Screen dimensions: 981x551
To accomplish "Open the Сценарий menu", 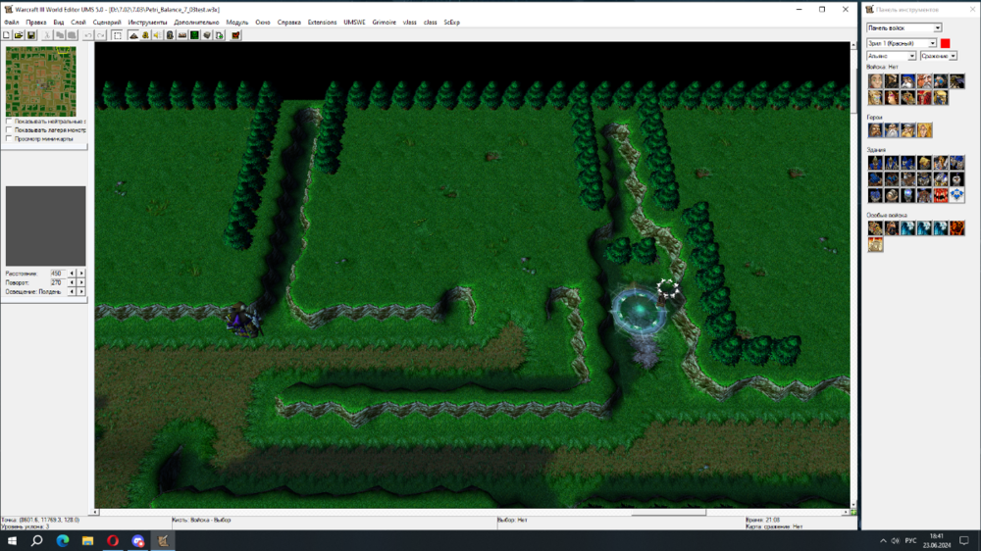I will pos(106,22).
